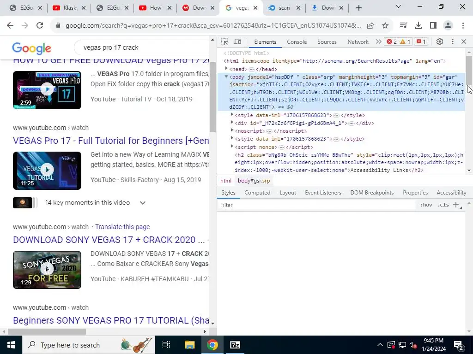
Task: Open DevTools customize three-dot menu
Action: [x=453, y=41]
